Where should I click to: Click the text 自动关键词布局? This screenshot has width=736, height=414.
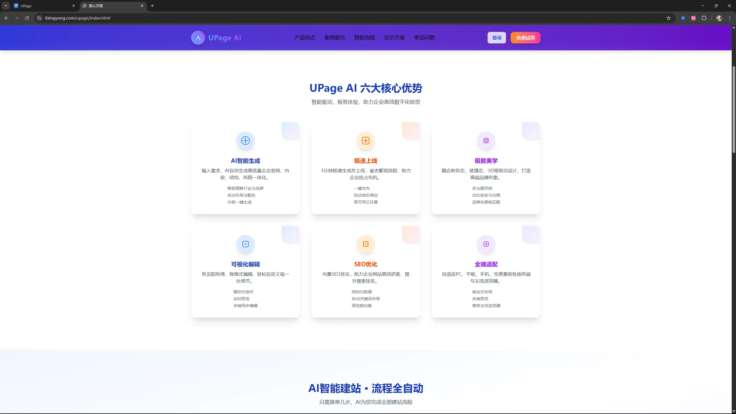point(366,299)
